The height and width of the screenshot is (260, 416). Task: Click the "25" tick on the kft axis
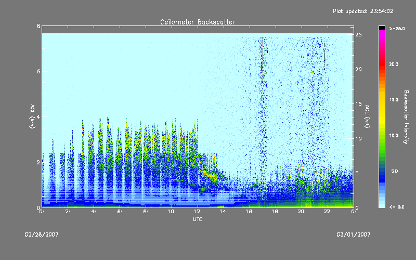click(x=358, y=35)
